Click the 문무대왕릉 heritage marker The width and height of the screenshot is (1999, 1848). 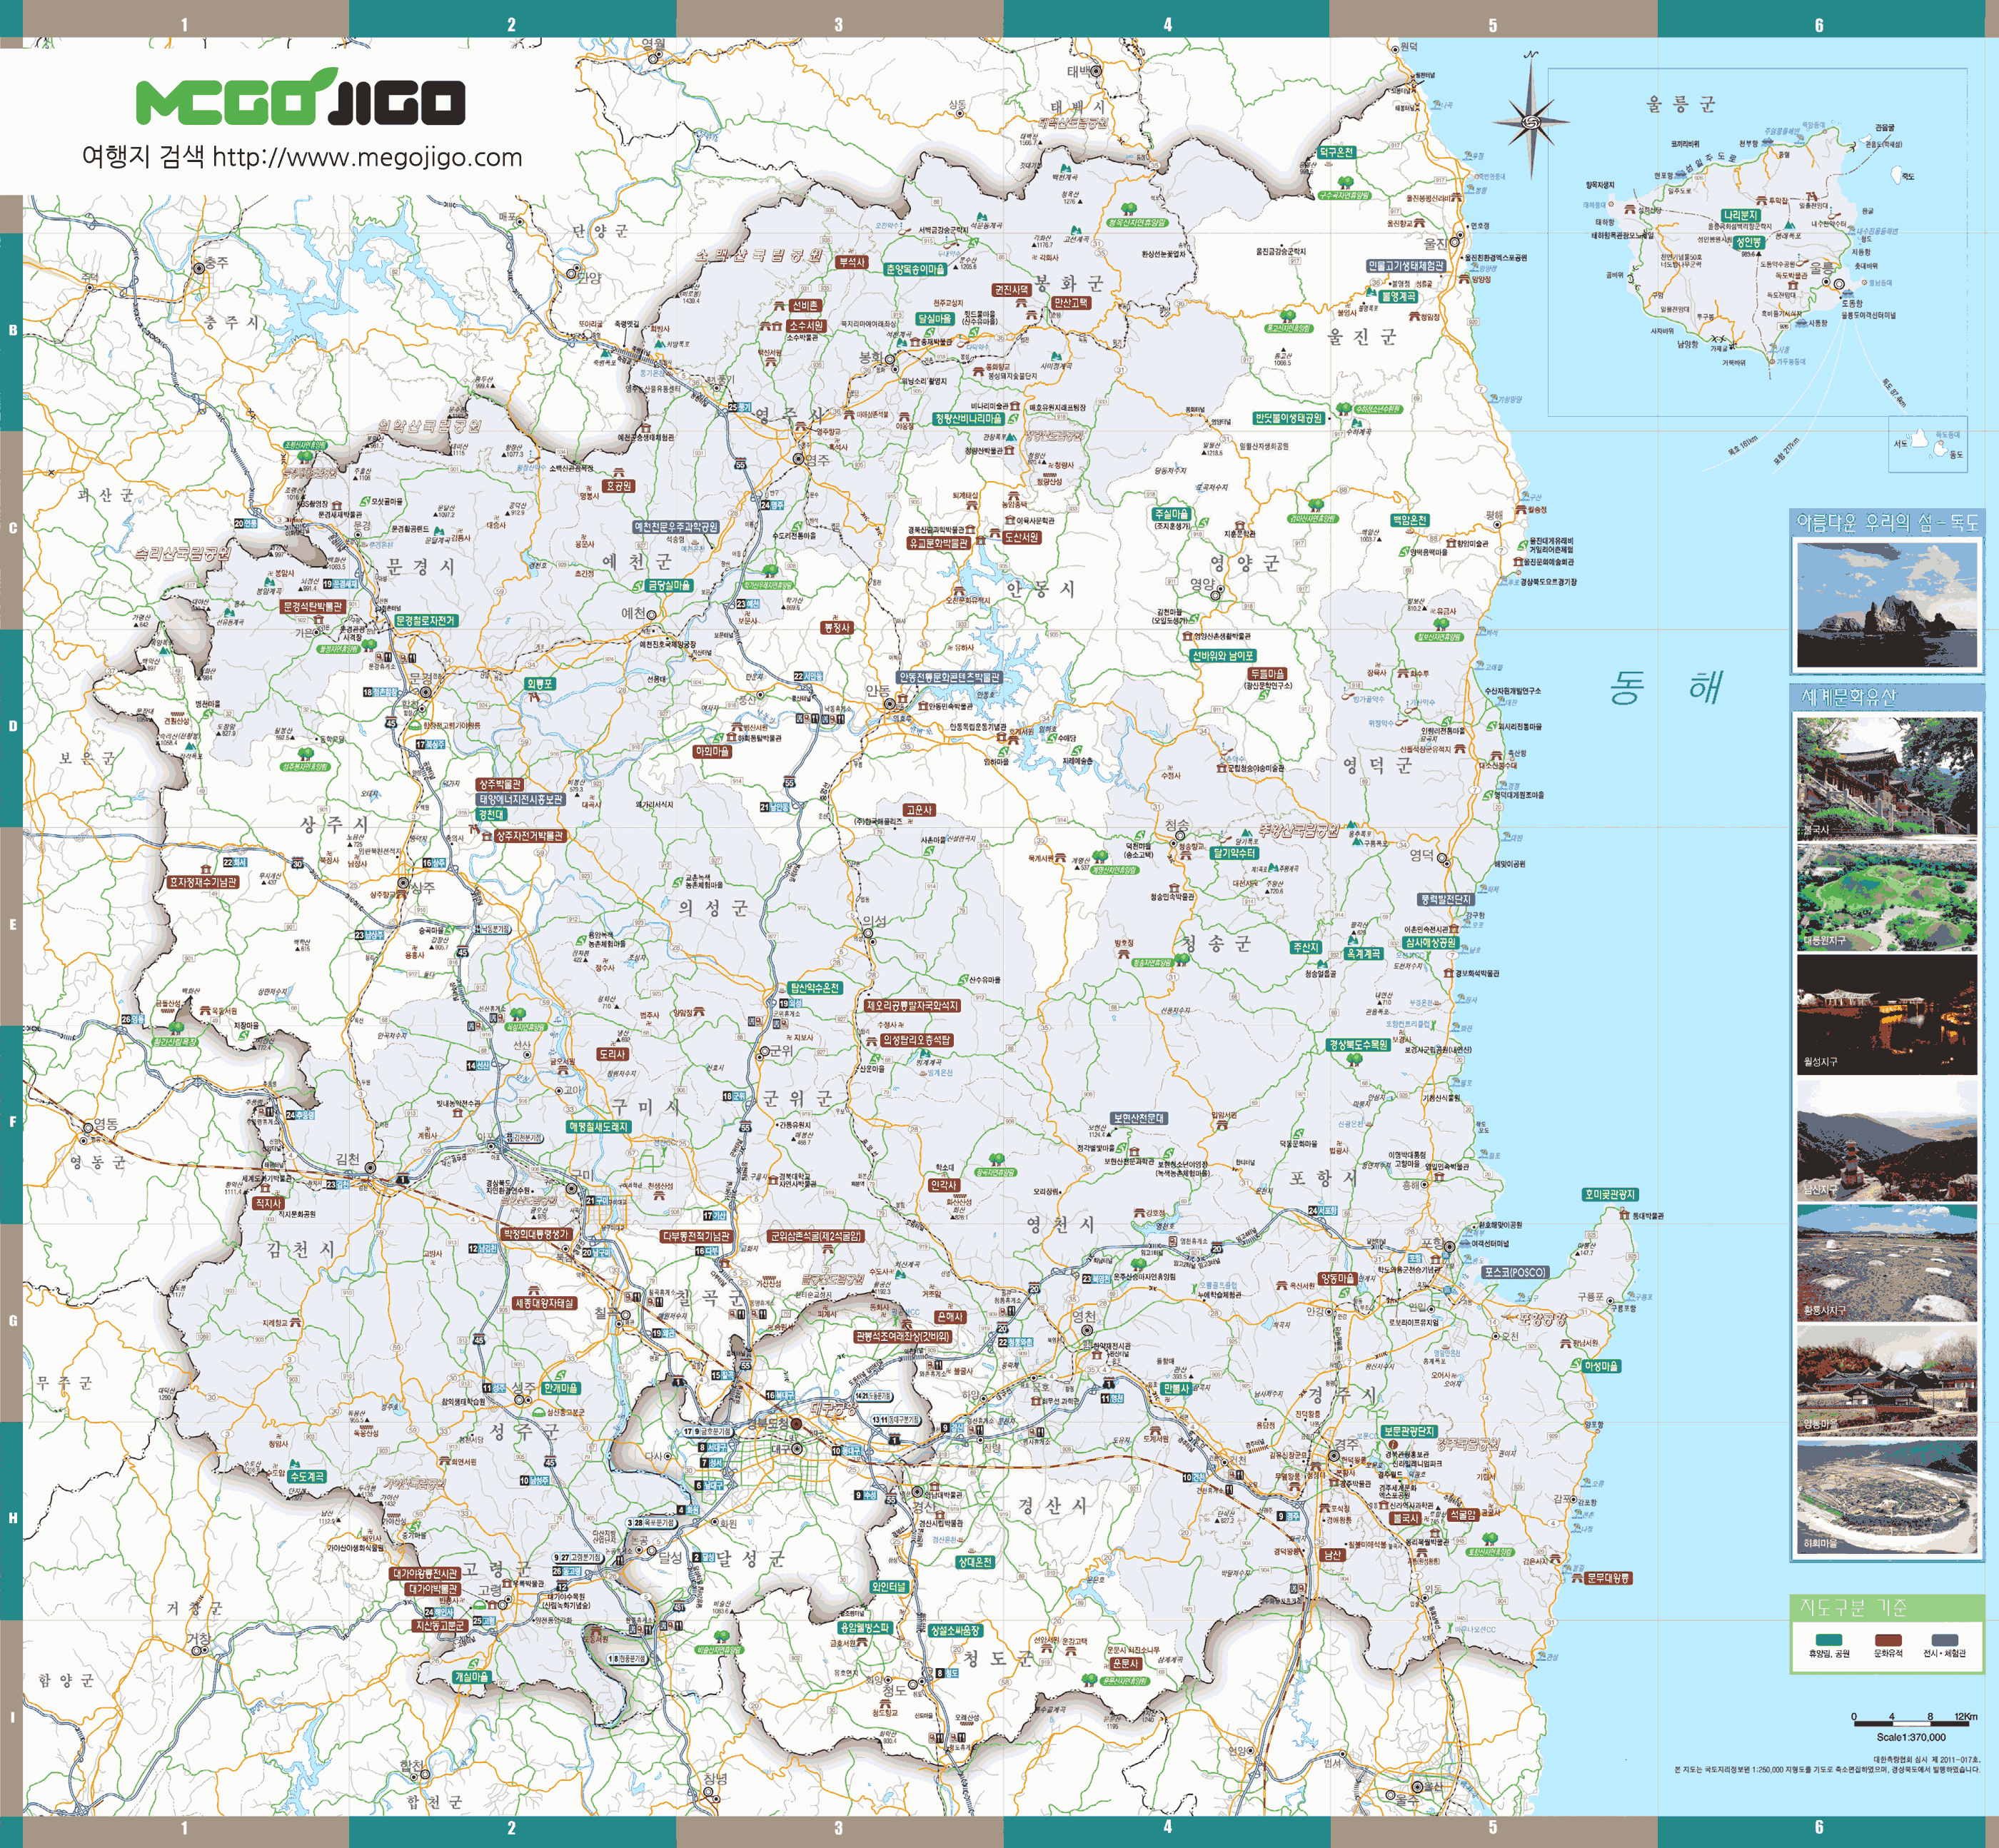[1608, 1578]
